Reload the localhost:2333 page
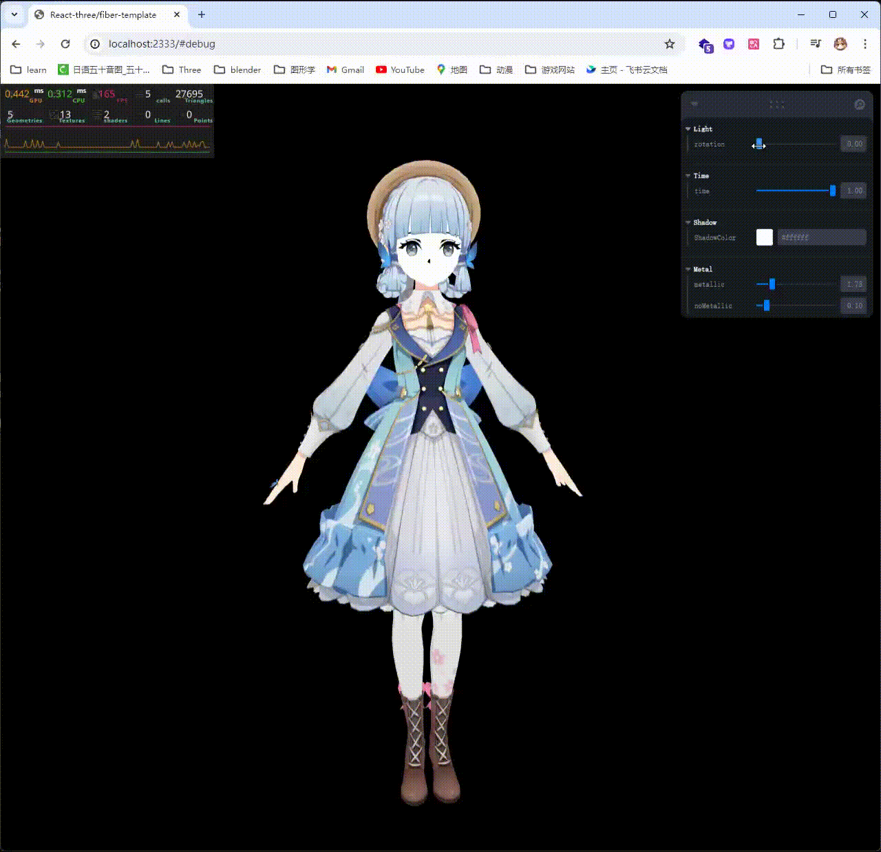 point(65,43)
